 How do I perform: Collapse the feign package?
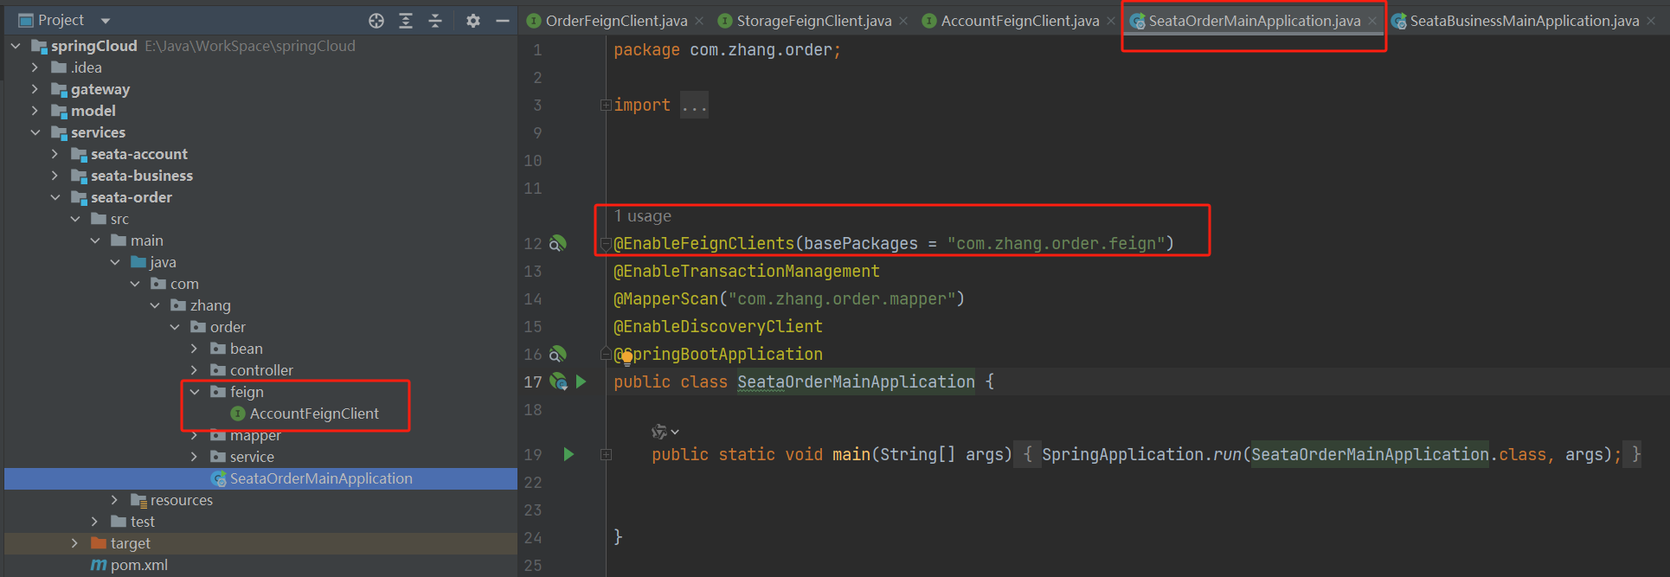coord(195,392)
